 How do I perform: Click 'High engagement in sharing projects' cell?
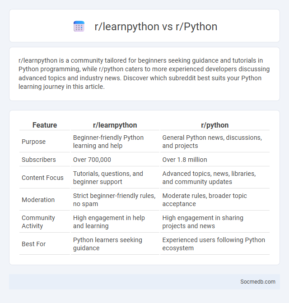(x=215, y=222)
